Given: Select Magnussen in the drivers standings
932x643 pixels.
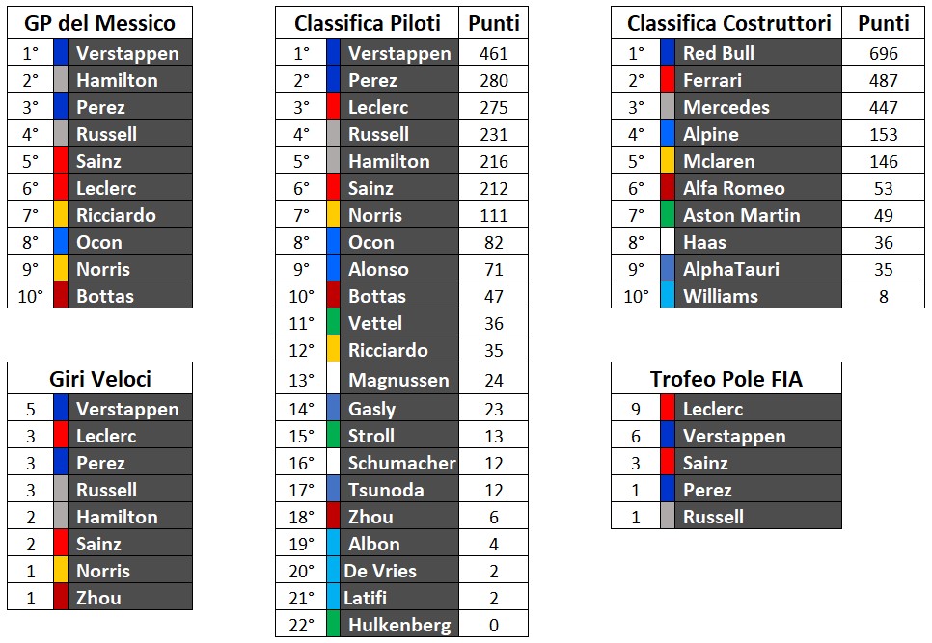Looking at the screenshot, I should coord(397,380).
